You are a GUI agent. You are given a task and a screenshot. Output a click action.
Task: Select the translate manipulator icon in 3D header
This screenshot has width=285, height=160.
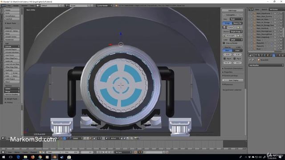pos(65,138)
